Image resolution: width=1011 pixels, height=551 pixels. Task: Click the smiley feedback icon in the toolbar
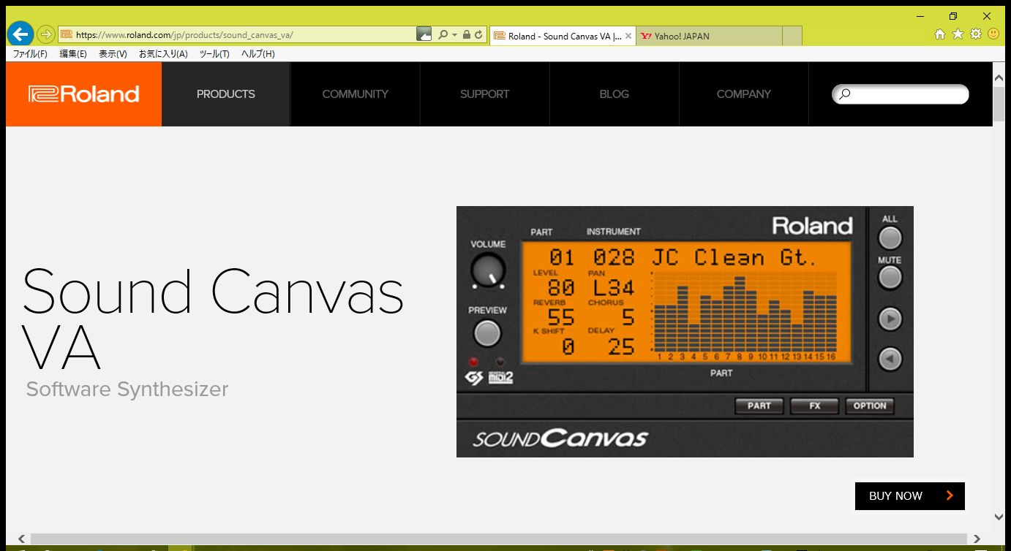(x=993, y=34)
